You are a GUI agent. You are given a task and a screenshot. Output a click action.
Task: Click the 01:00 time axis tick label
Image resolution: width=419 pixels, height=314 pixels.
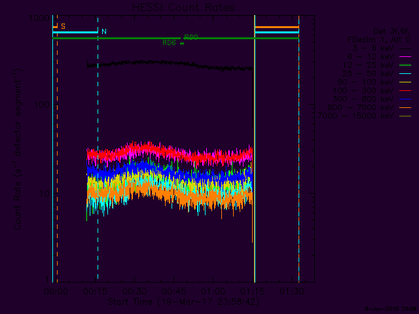(x=213, y=291)
